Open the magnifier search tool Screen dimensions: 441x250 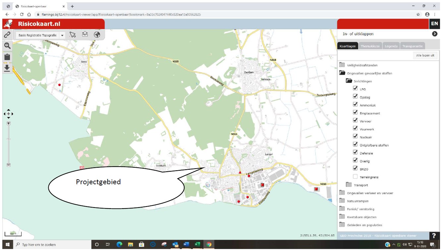7,45
